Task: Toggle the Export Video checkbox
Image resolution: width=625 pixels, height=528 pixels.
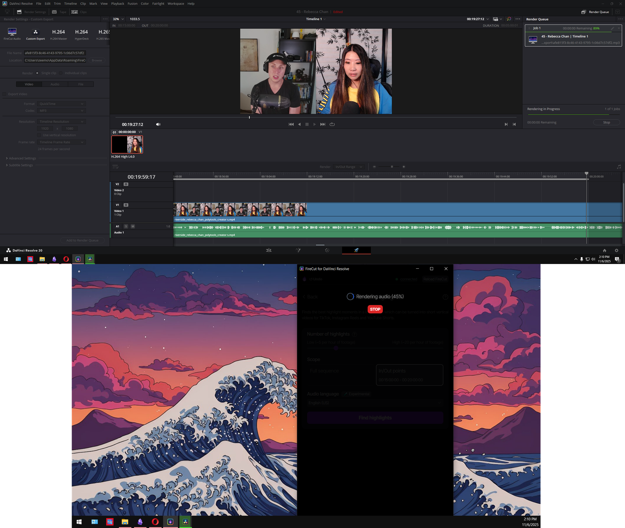Action: coord(4,94)
